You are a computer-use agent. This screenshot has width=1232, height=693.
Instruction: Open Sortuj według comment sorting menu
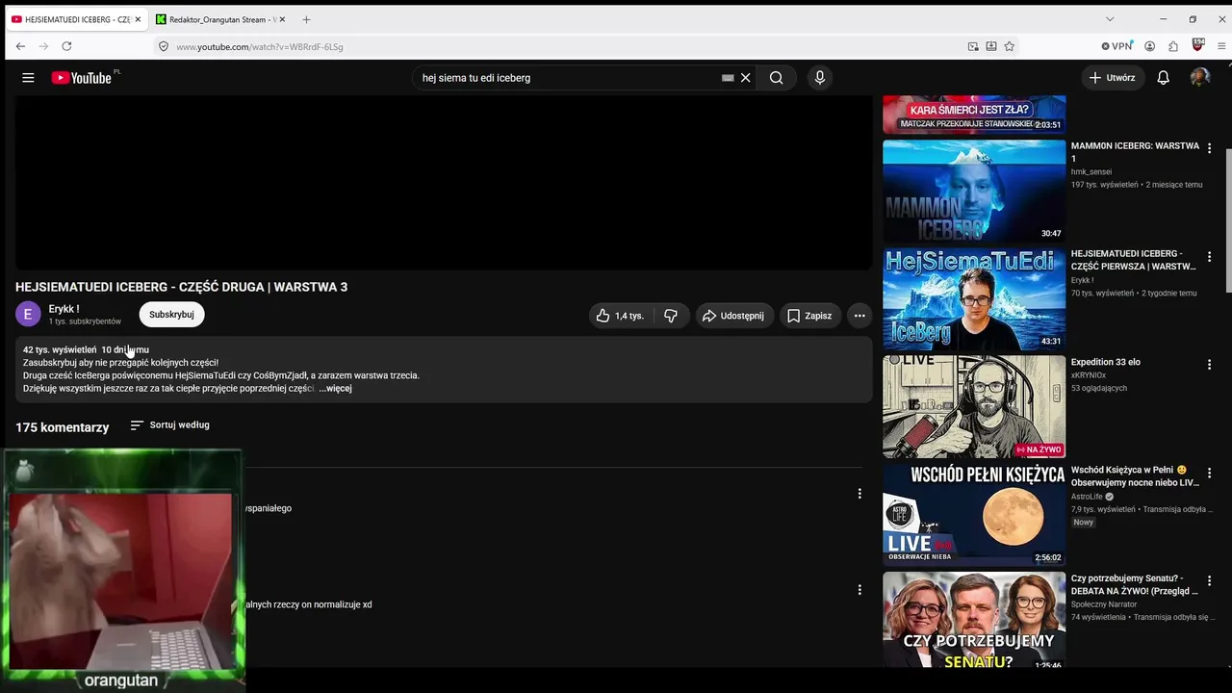point(169,425)
